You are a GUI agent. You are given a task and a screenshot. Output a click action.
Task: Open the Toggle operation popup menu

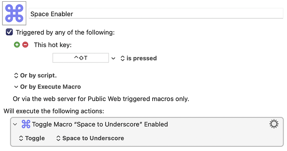32,138
